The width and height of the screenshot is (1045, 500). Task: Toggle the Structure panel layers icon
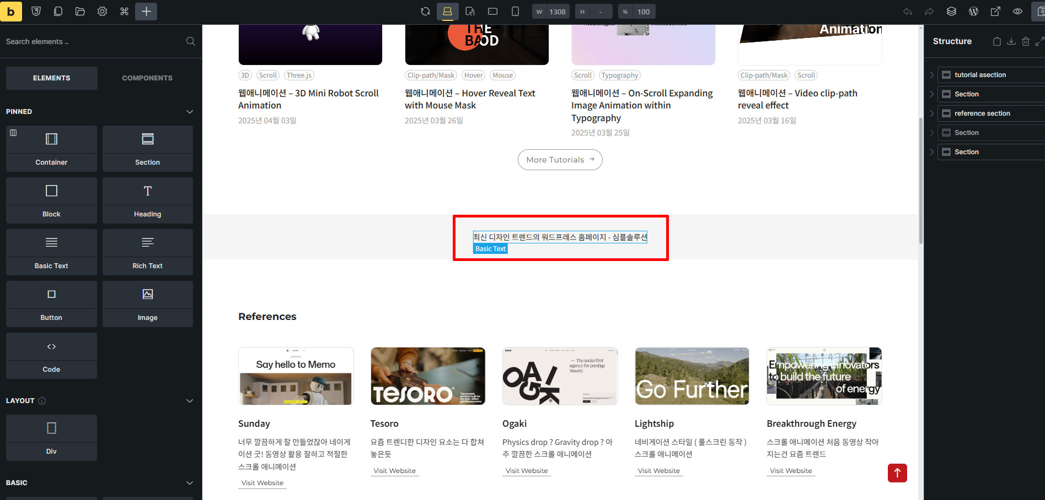(x=951, y=12)
